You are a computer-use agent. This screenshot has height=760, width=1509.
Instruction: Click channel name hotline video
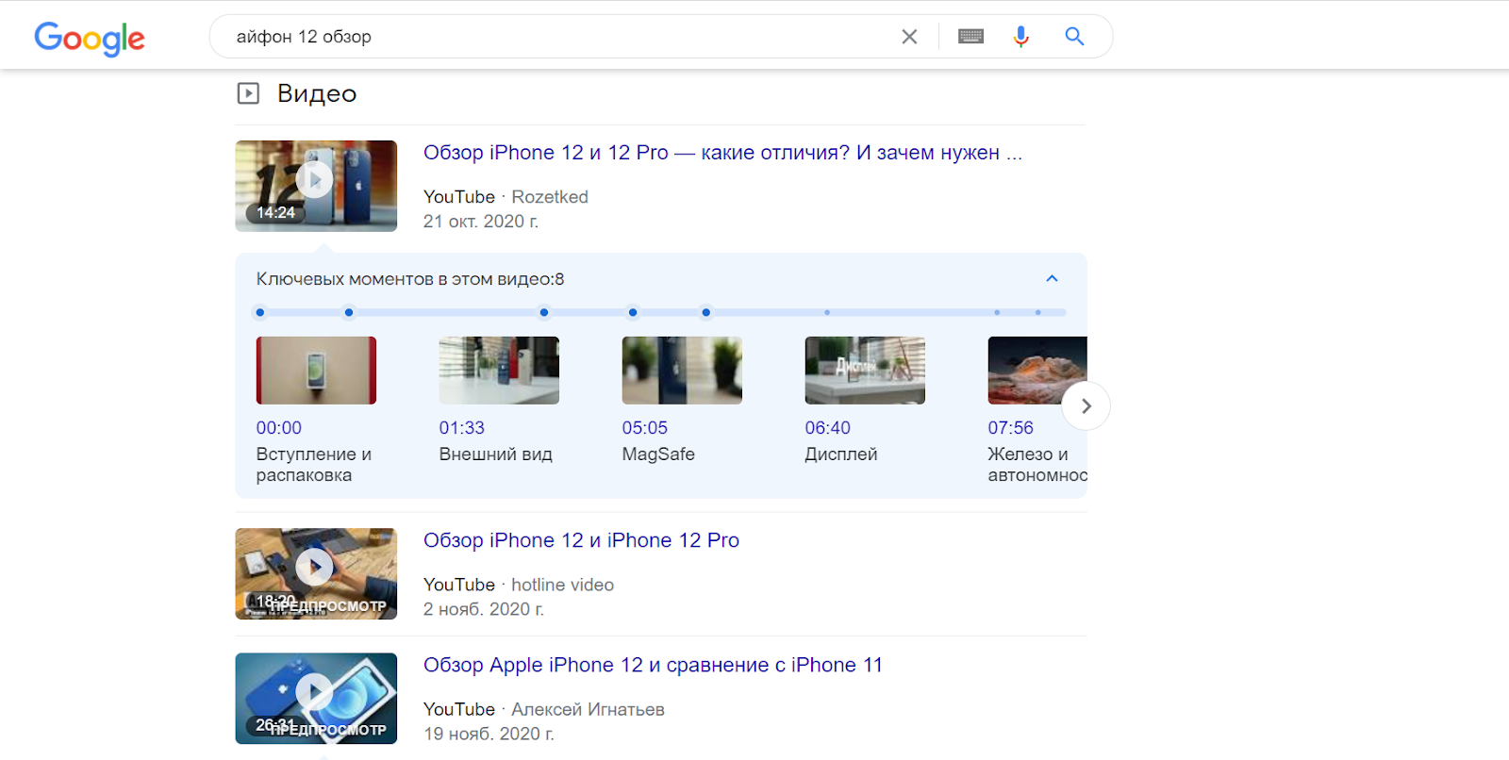point(563,585)
